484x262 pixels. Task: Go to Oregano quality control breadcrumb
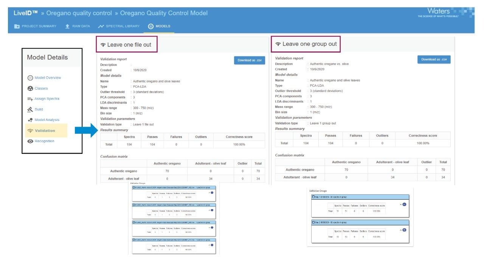[79, 13]
